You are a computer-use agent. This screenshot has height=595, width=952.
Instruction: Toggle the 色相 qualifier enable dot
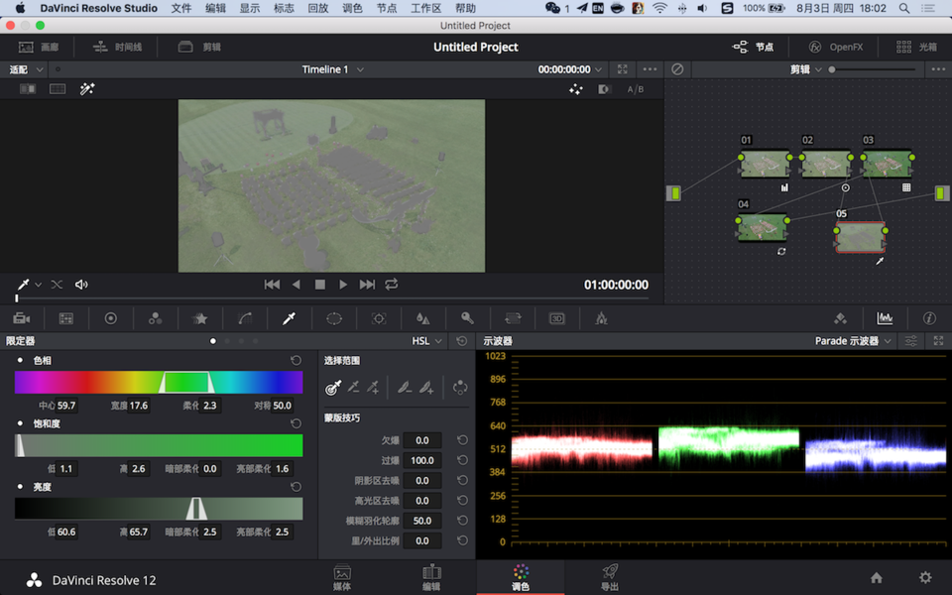pos(21,361)
